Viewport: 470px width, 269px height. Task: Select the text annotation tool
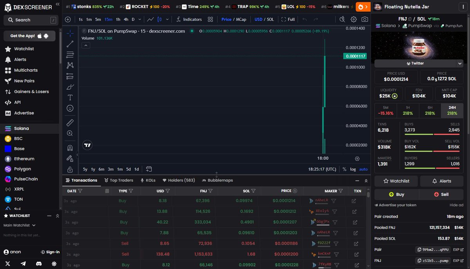click(70, 97)
